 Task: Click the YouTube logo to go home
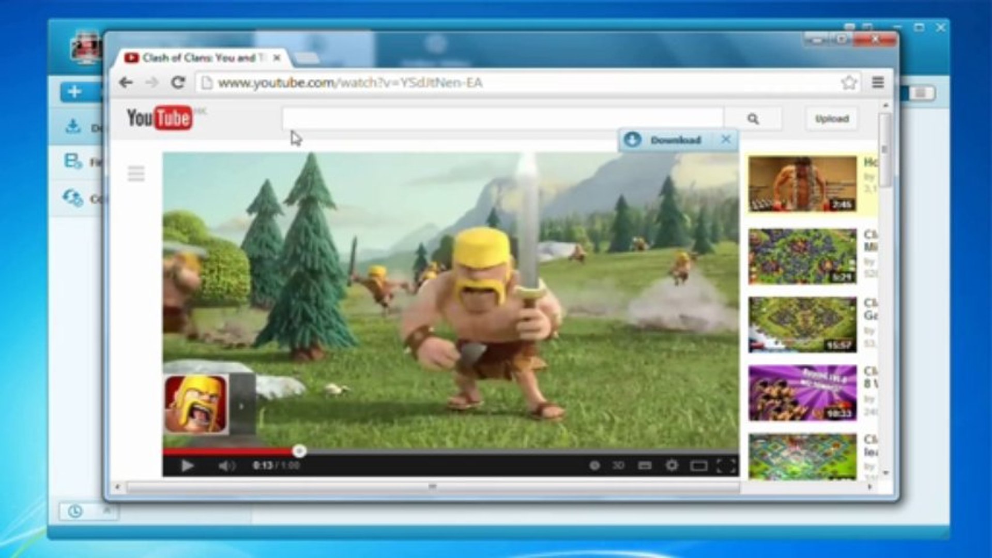158,118
